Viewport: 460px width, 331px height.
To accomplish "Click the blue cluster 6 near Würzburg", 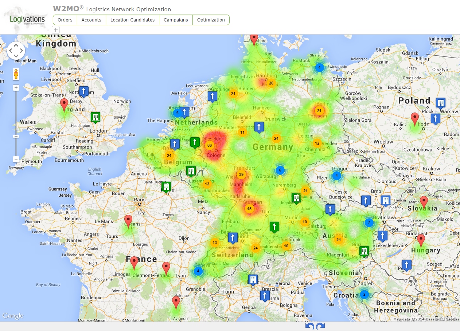I will click(280, 170).
